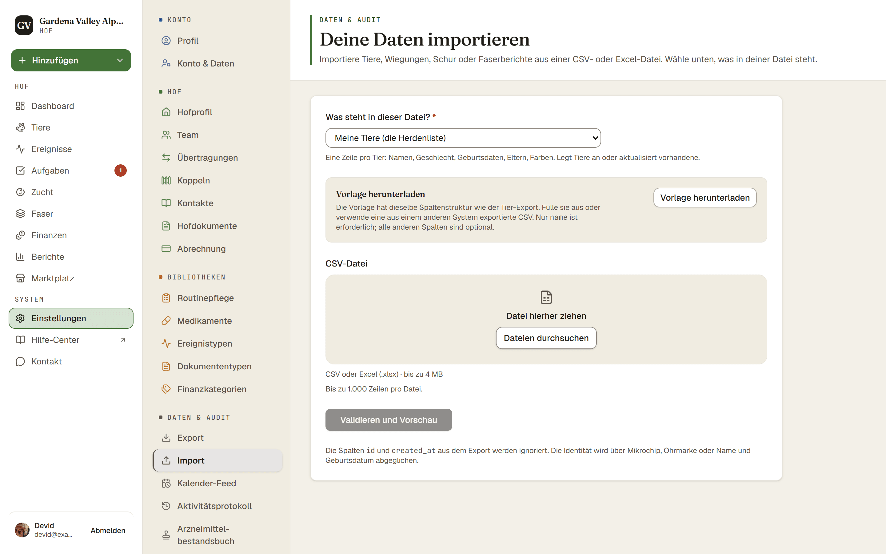Screen dimensions: 886x554
Task: Expand the Hinzufügen dropdown chevron
Action: (120, 60)
